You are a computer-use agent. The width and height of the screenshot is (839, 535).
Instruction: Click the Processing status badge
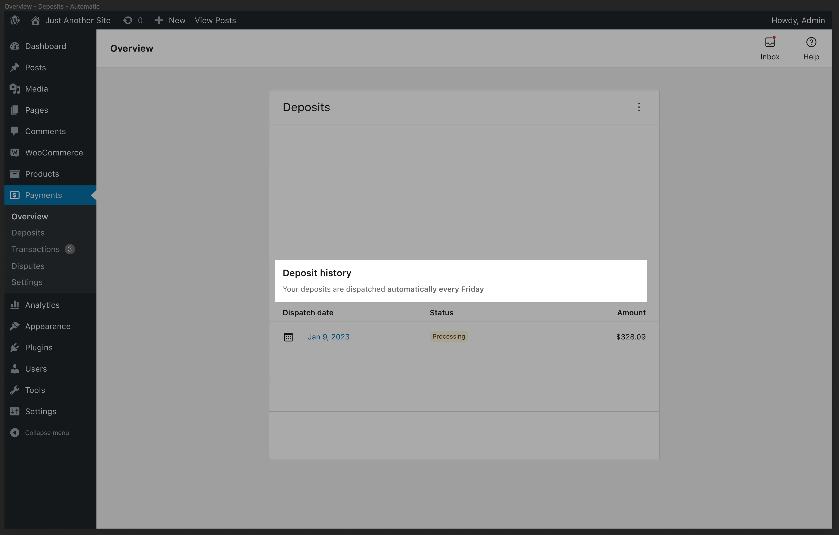pos(448,336)
